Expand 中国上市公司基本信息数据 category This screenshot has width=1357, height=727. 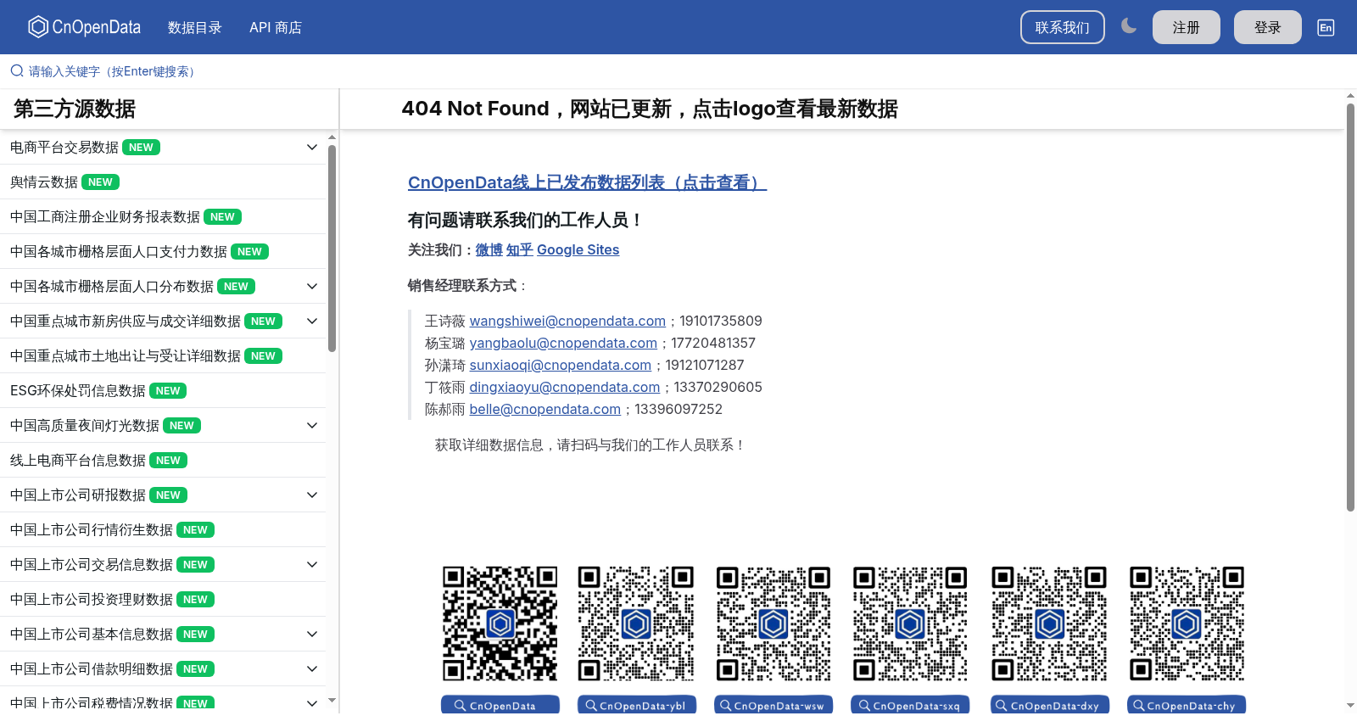(312, 635)
